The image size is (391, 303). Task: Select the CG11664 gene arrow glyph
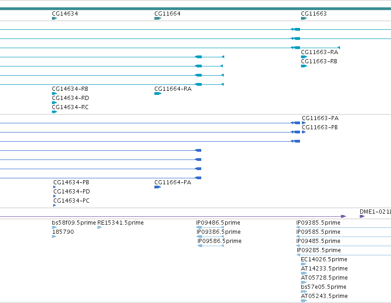pos(158,18)
